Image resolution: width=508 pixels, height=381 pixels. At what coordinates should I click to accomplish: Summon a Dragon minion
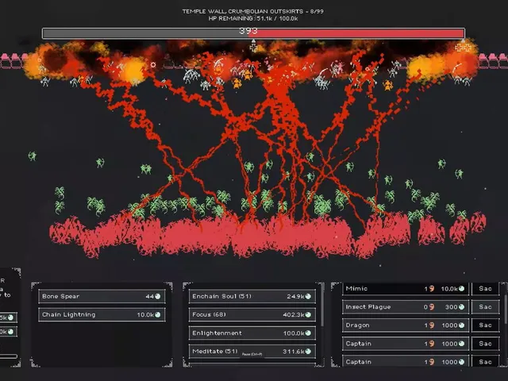pyautogui.click(x=406, y=325)
